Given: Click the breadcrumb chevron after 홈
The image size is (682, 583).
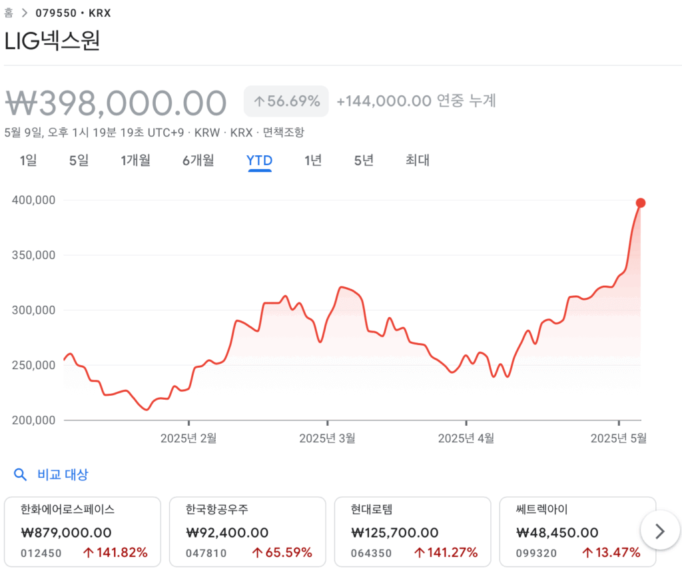Looking at the screenshot, I should 25,13.
